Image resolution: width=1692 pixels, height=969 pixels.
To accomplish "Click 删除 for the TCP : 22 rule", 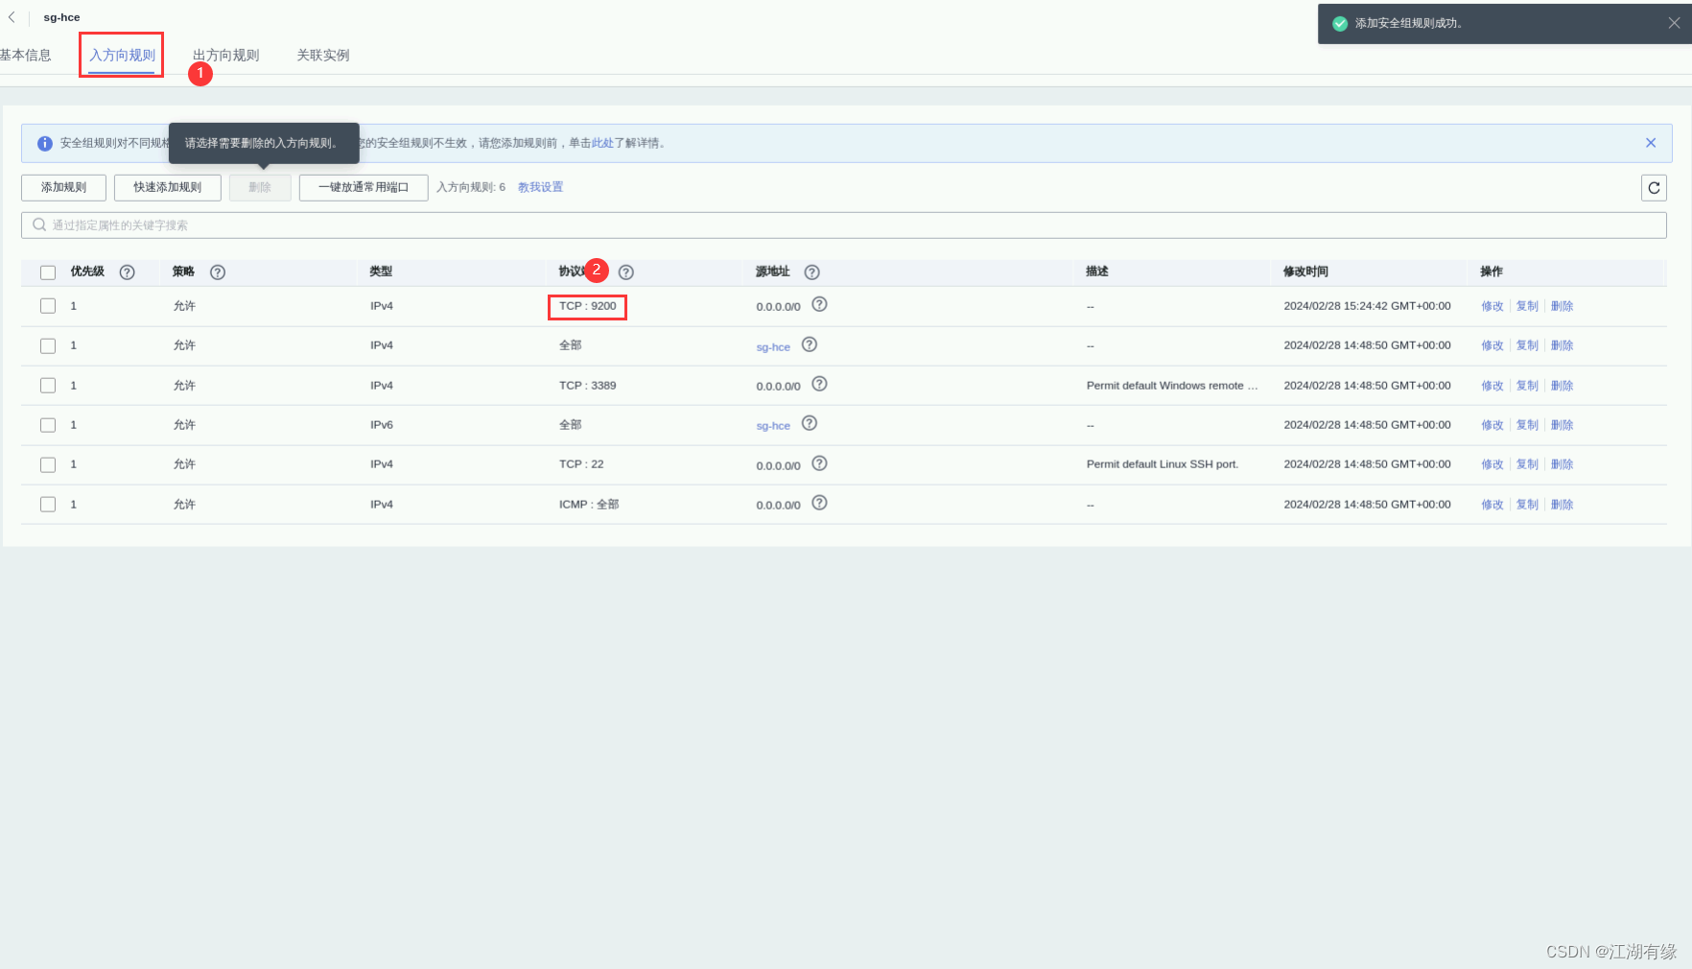I will [x=1562, y=464].
